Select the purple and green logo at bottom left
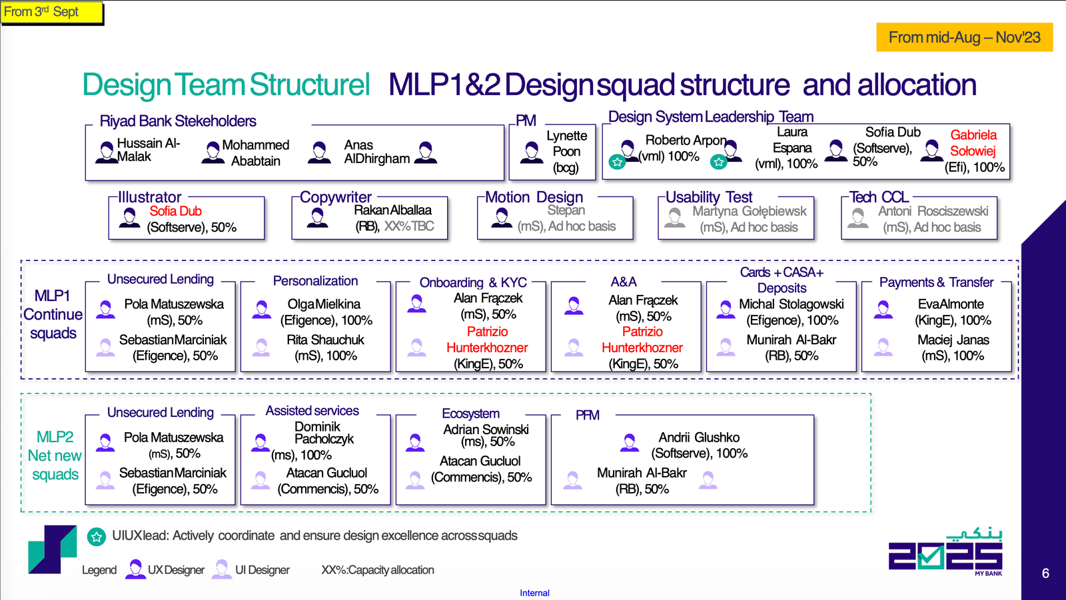Viewport: 1066px width, 600px height. point(52,549)
